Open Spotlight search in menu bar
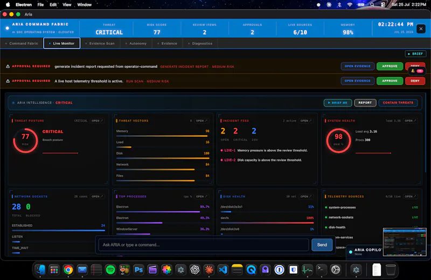This screenshot has height=280, width=431. 372,5
